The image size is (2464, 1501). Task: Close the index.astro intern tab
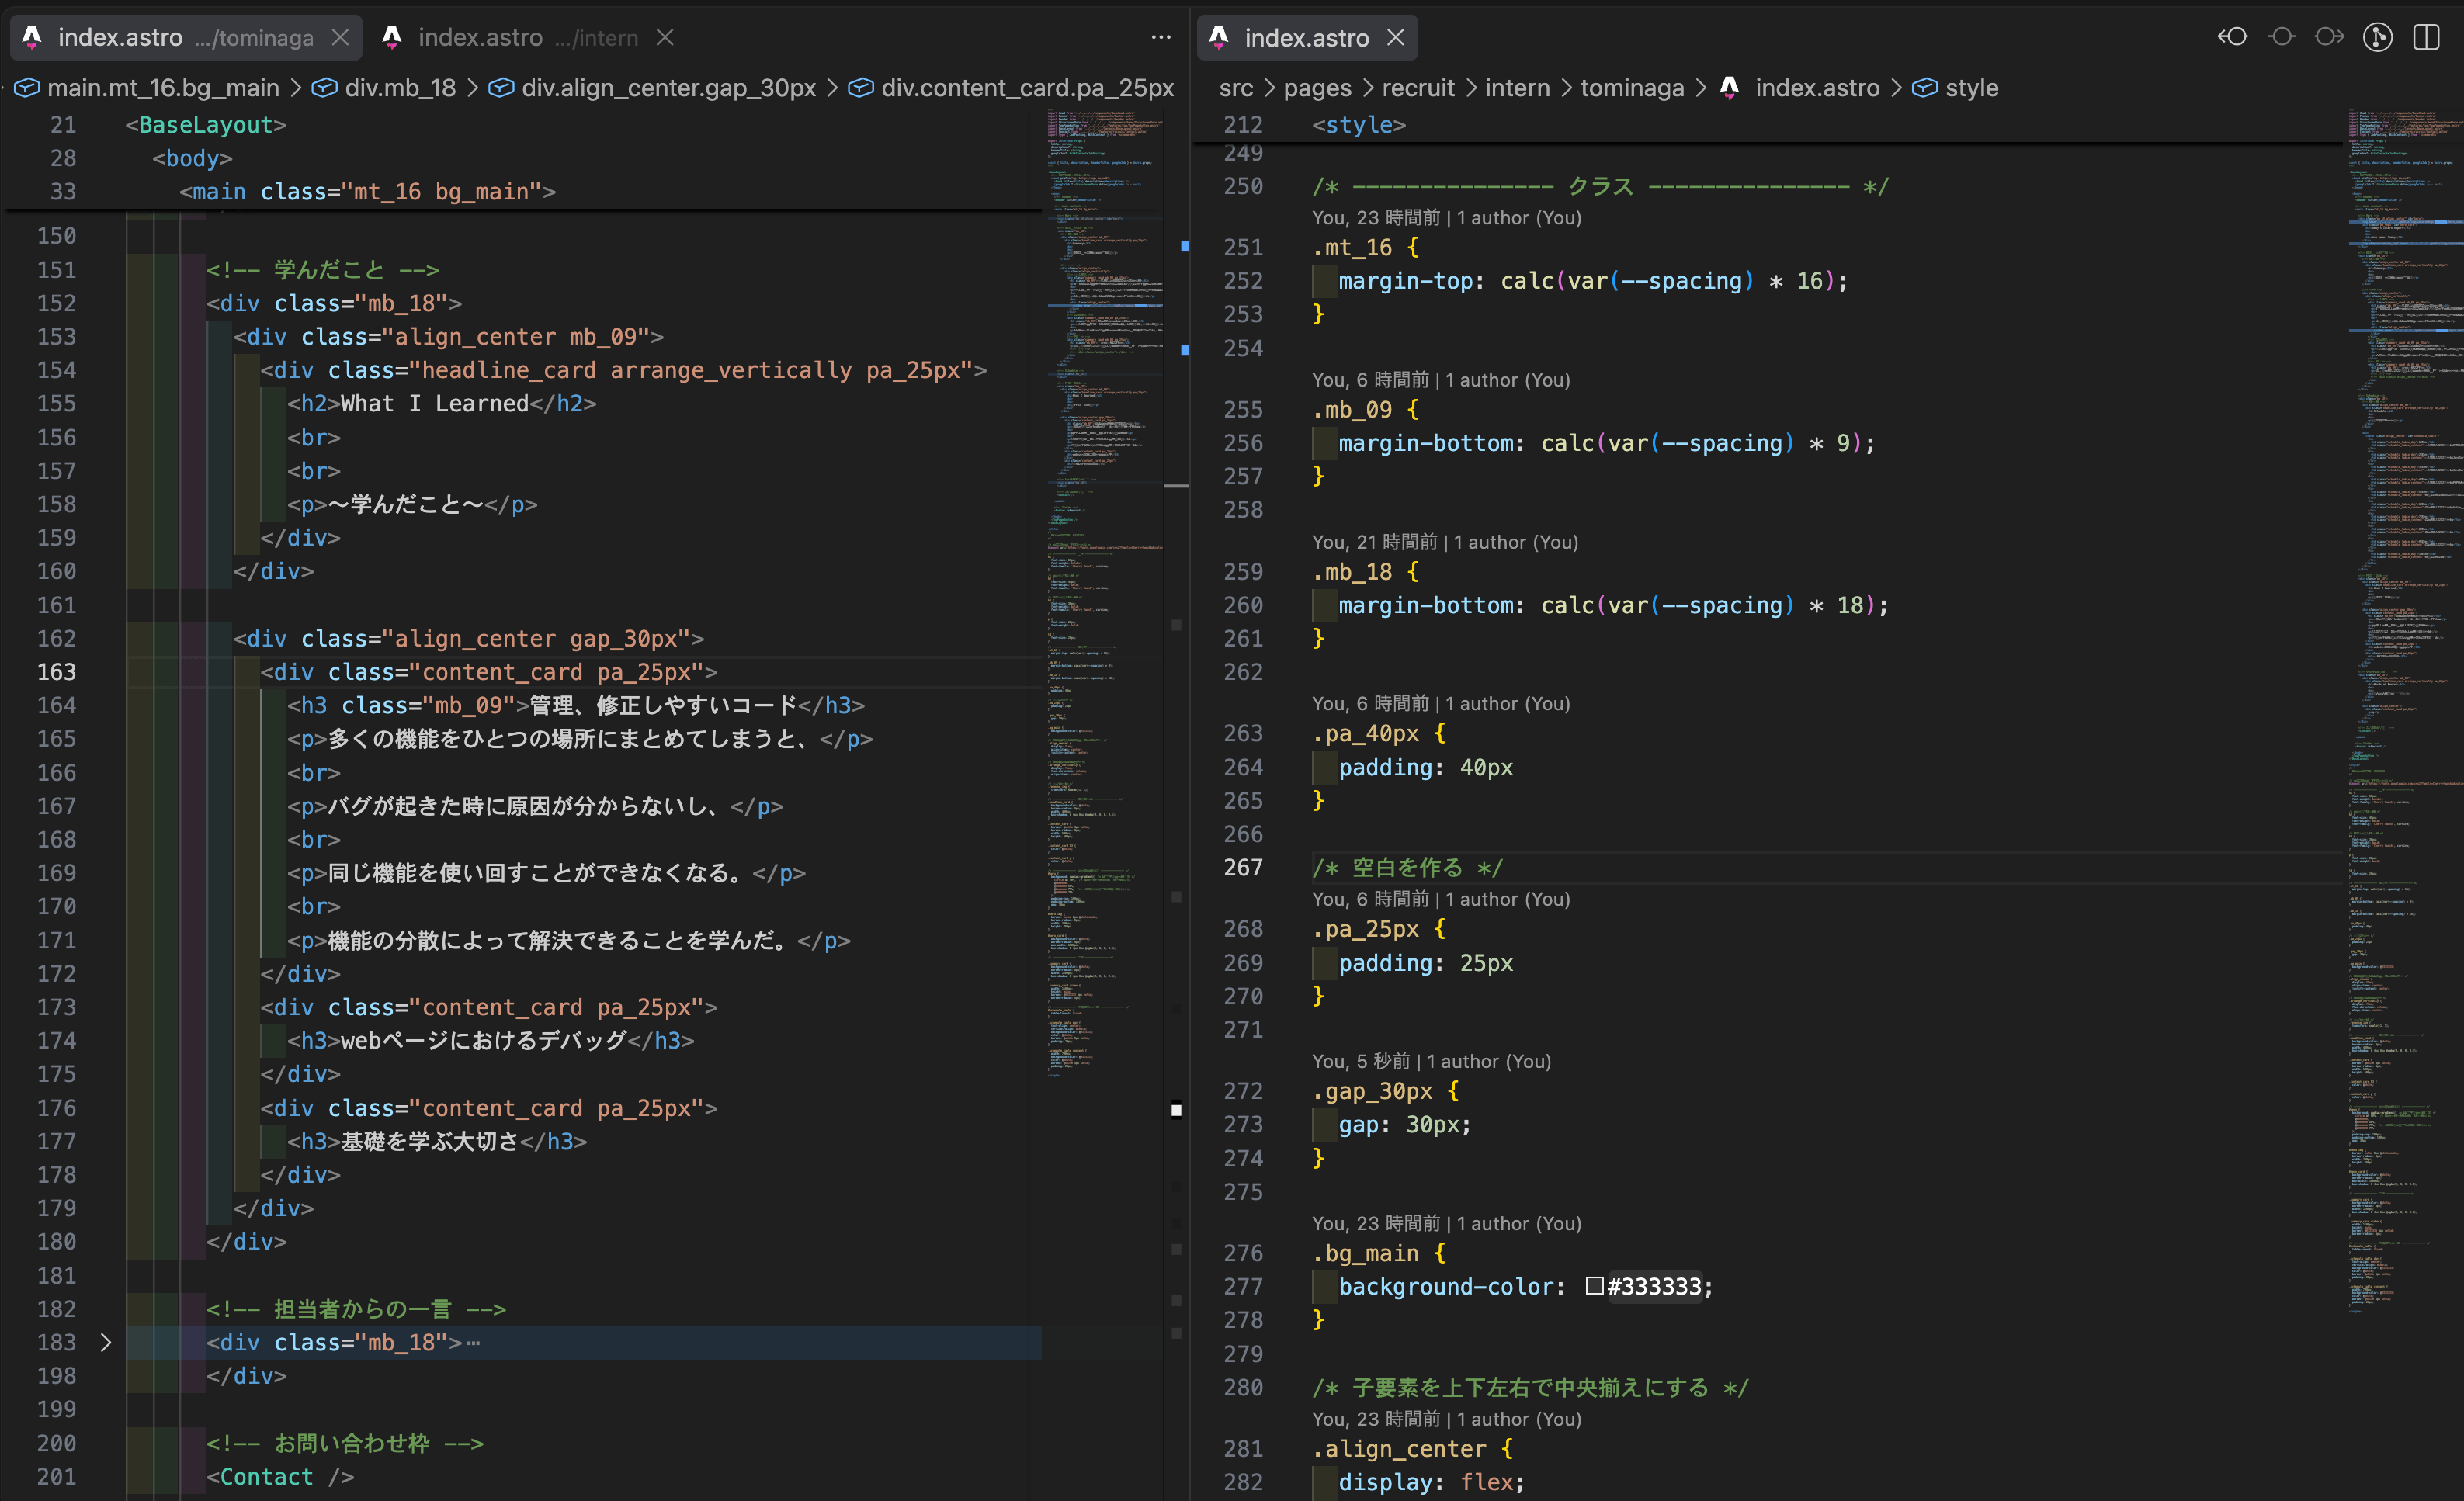pyautogui.click(x=665, y=37)
